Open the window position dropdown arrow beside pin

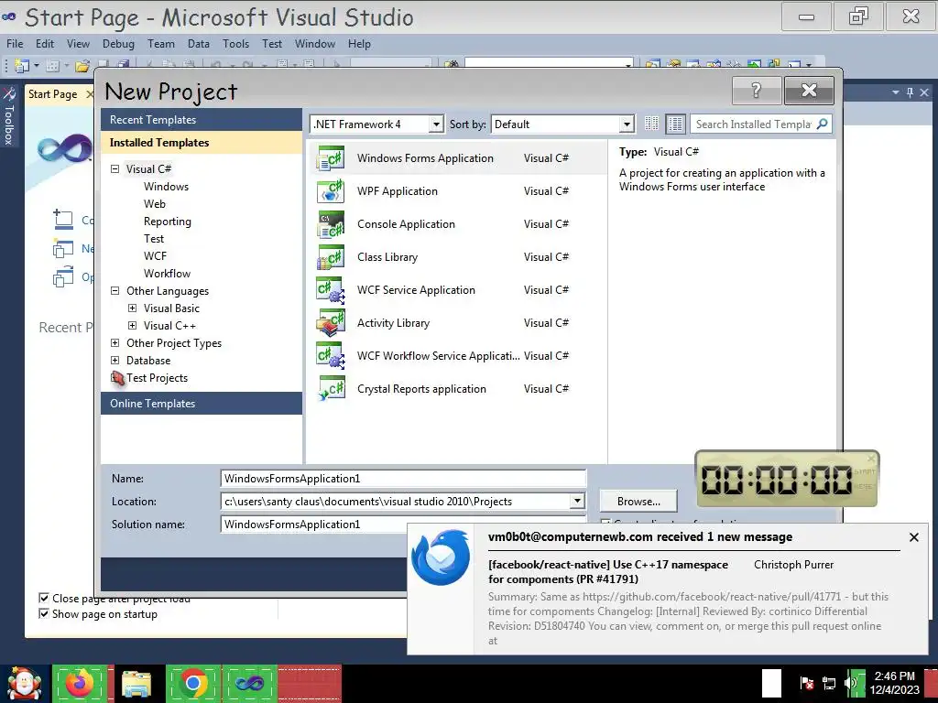[896, 92]
